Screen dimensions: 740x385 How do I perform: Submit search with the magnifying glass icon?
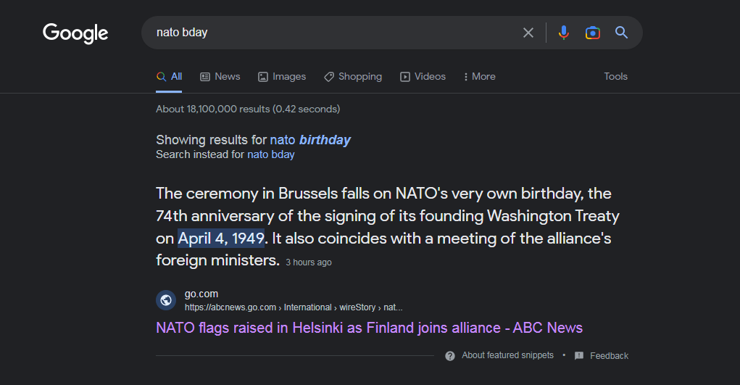[x=622, y=32]
